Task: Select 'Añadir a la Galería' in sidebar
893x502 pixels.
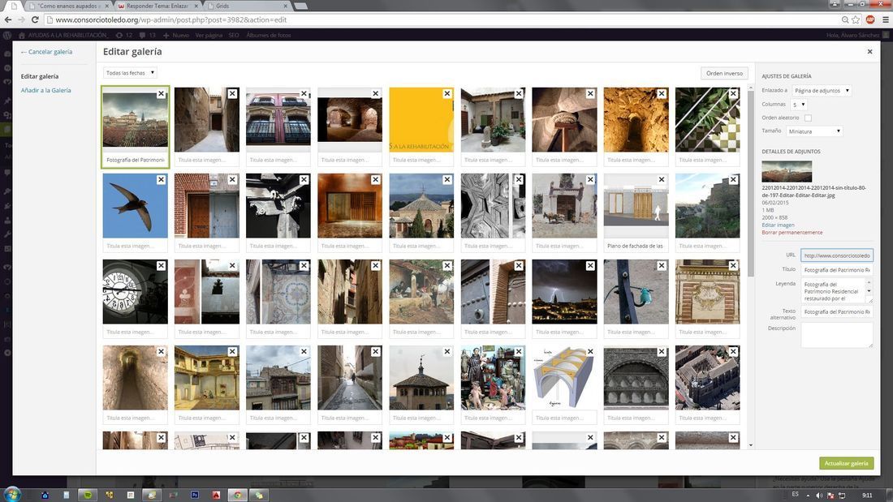Action: pyautogui.click(x=46, y=91)
